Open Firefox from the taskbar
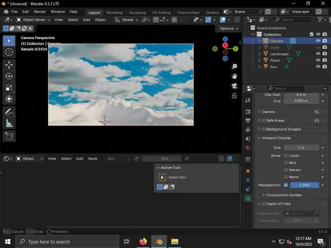The width and height of the screenshot is (331, 248). point(143,242)
